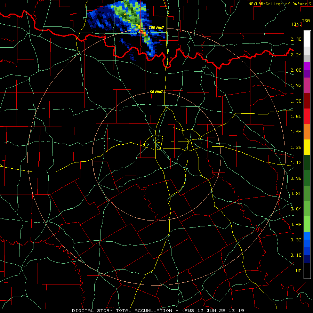The height and width of the screenshot is (313, 313).
Task: Click the '2.08' scale value label
Action: click(x=296, y=70)
